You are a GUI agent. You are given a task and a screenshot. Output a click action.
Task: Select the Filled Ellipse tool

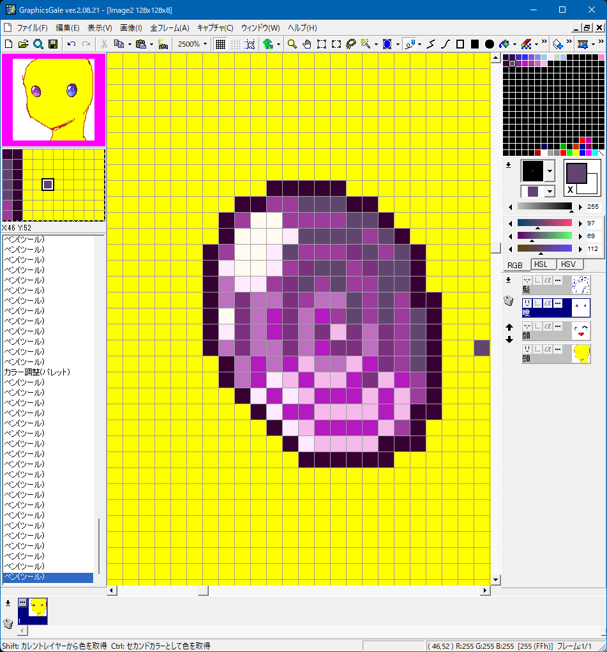pos(490,44)
